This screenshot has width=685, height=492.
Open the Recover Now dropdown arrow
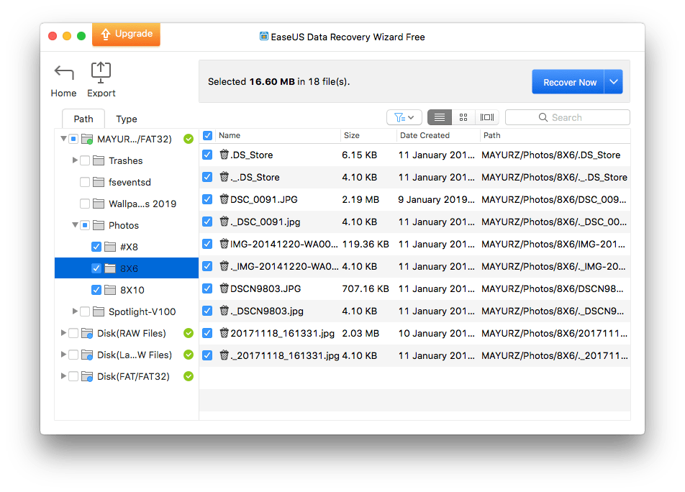pyautogui.click(x=614, y=82)
